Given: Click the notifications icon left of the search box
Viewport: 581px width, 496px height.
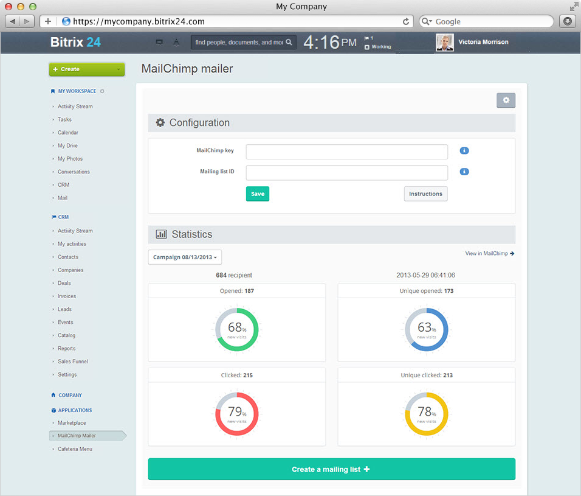Looking at the screenshot, I should tap(176, 43).
